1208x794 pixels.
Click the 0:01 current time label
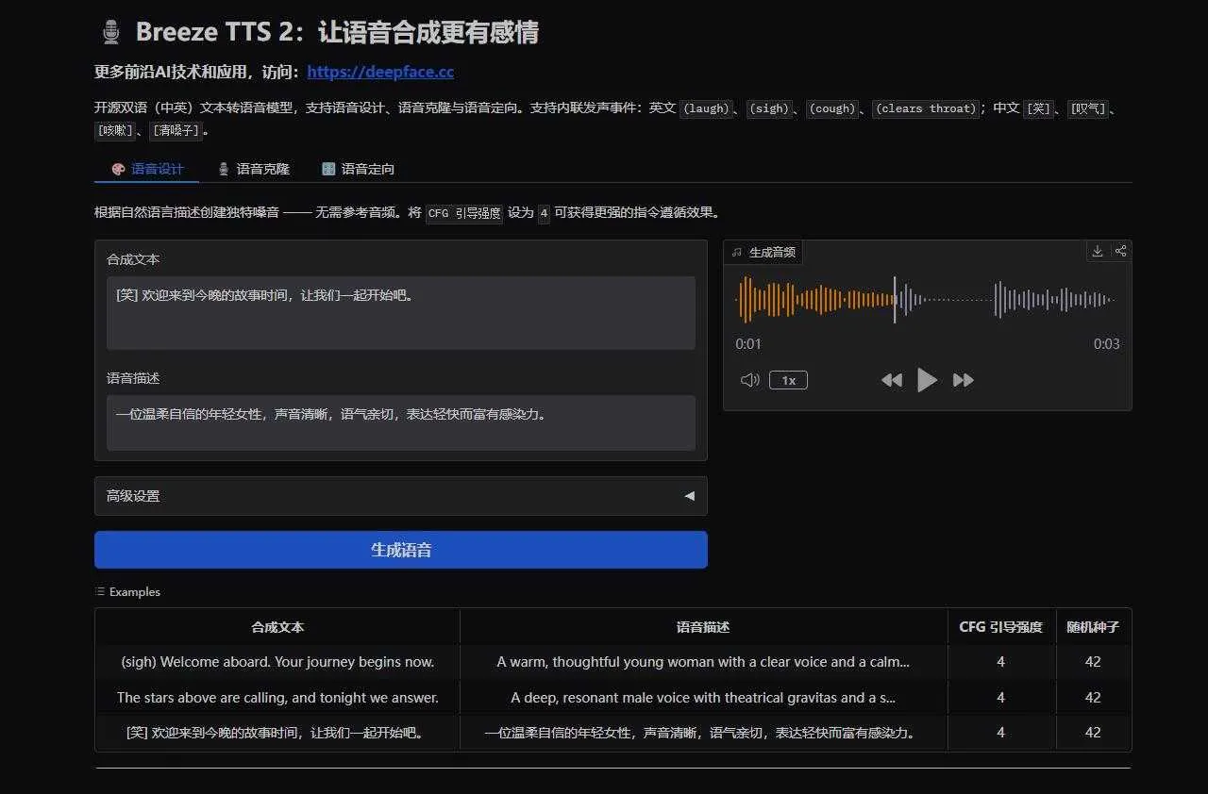[x=748, y=344]
